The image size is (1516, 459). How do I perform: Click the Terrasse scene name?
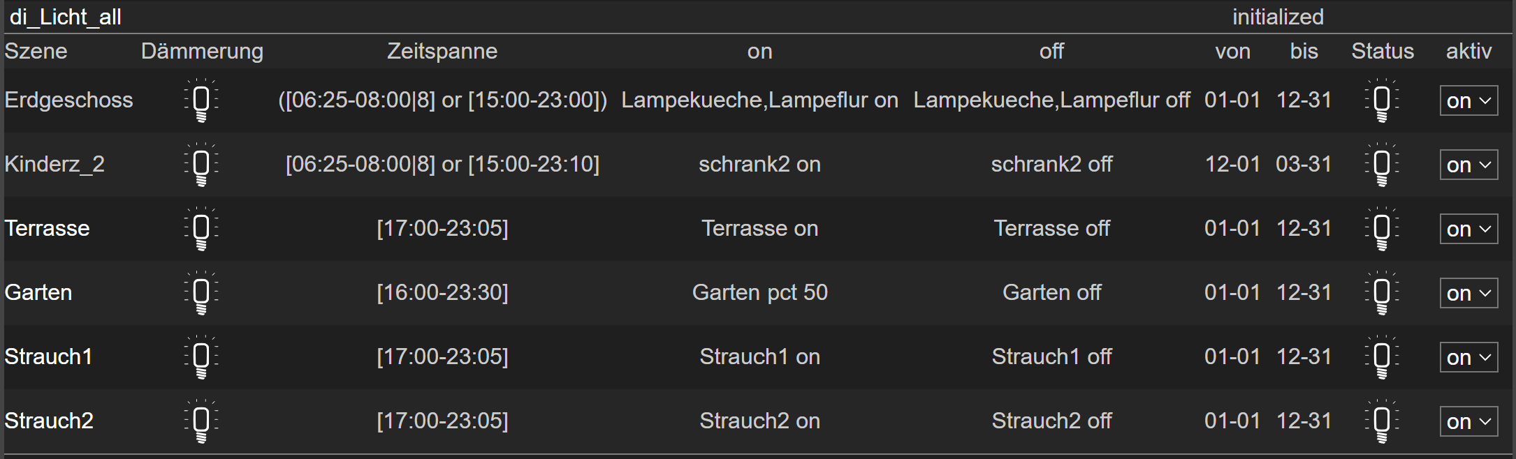click(x=47, y=228)
